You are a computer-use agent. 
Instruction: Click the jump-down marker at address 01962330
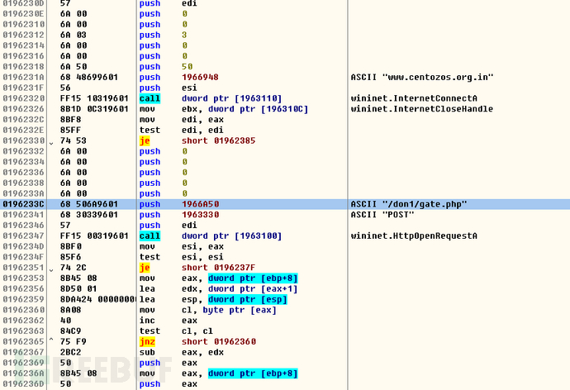51,143
